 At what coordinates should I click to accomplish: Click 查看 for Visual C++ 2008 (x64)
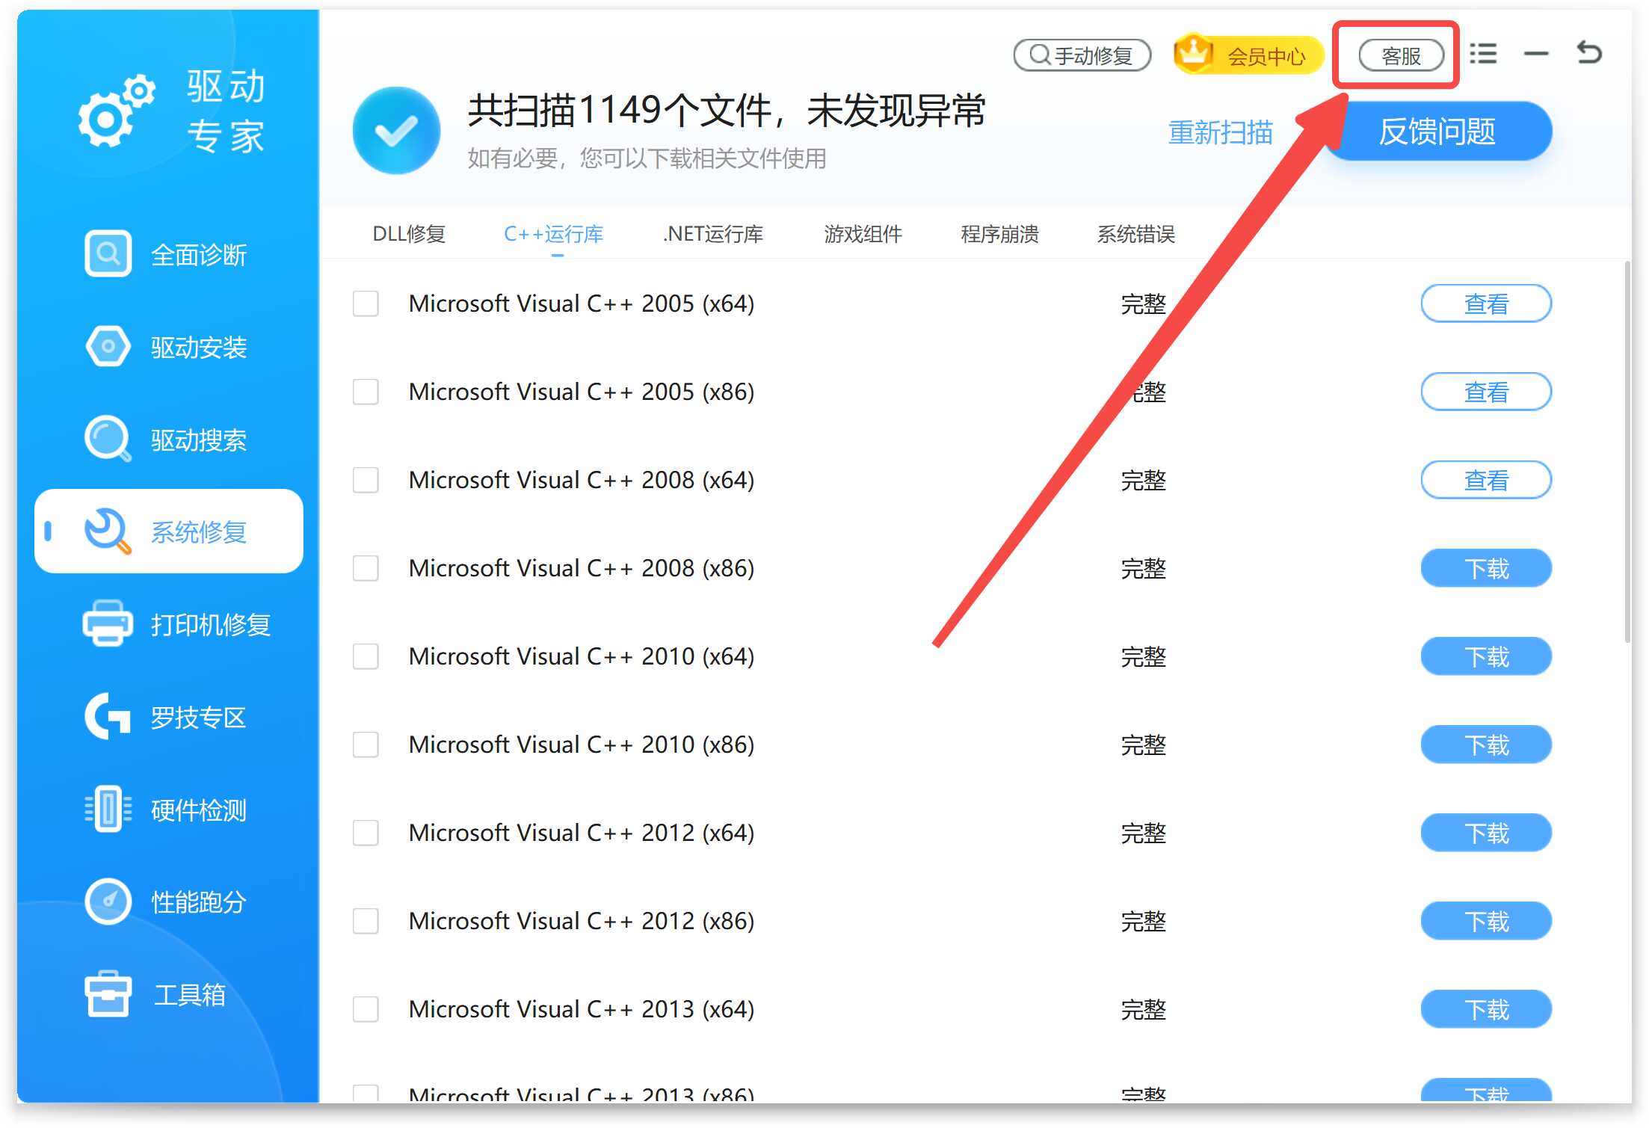pos(1486,480)
